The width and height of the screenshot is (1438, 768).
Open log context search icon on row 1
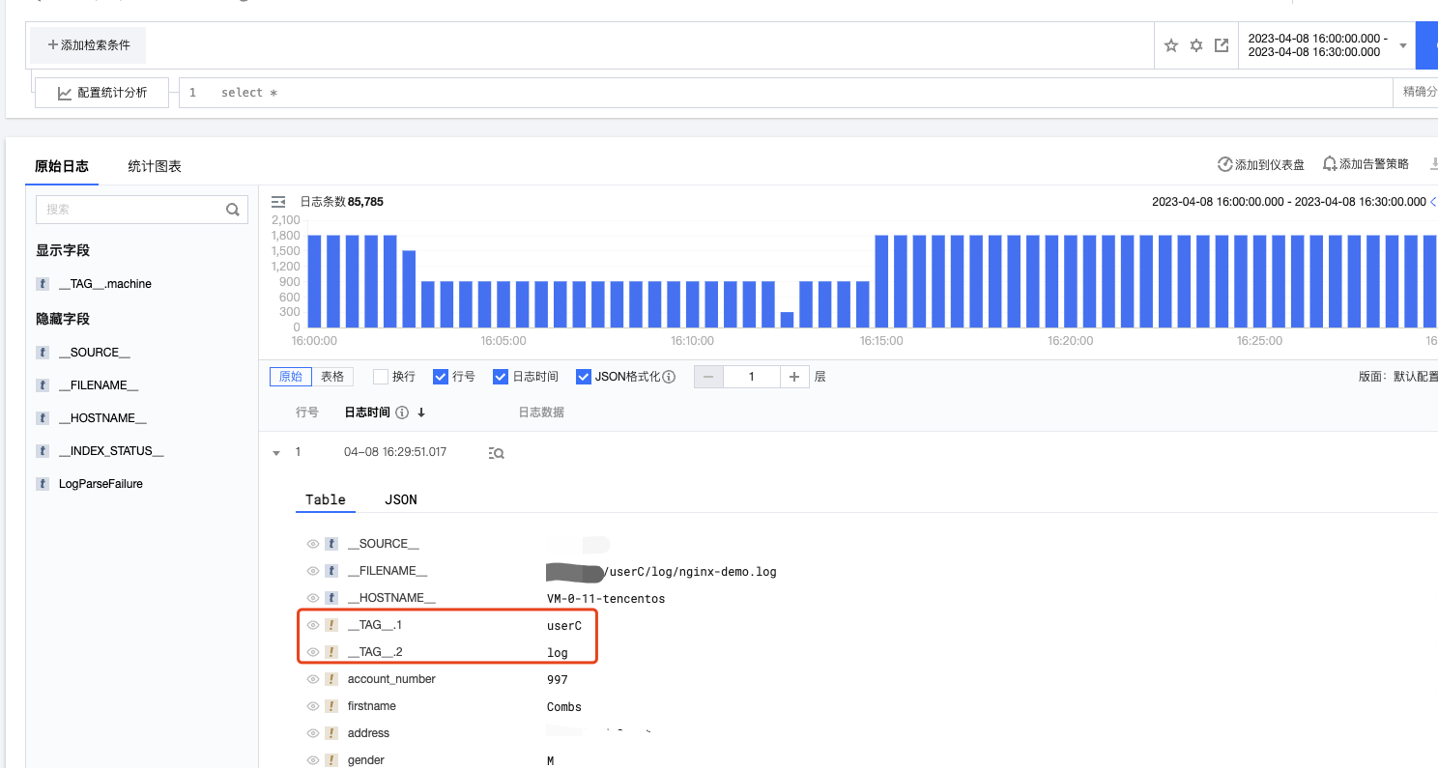[x=497, y=452]
